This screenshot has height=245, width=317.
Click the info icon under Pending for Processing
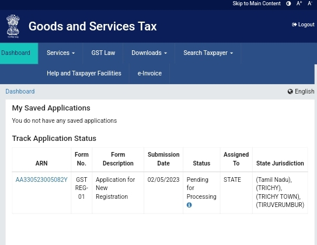pyautogui.click(x=189, y=205)
